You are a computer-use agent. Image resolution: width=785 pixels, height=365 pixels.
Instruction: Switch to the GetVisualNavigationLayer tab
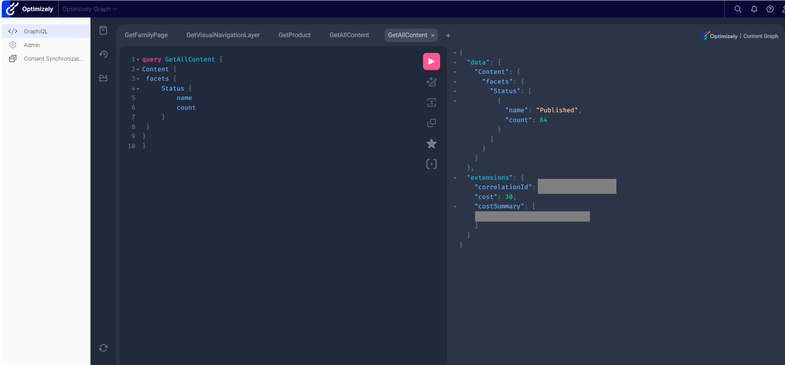(223, 35)
